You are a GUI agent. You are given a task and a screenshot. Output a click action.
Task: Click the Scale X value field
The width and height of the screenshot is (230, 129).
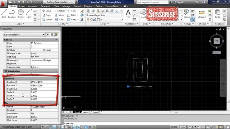point(45,92)
